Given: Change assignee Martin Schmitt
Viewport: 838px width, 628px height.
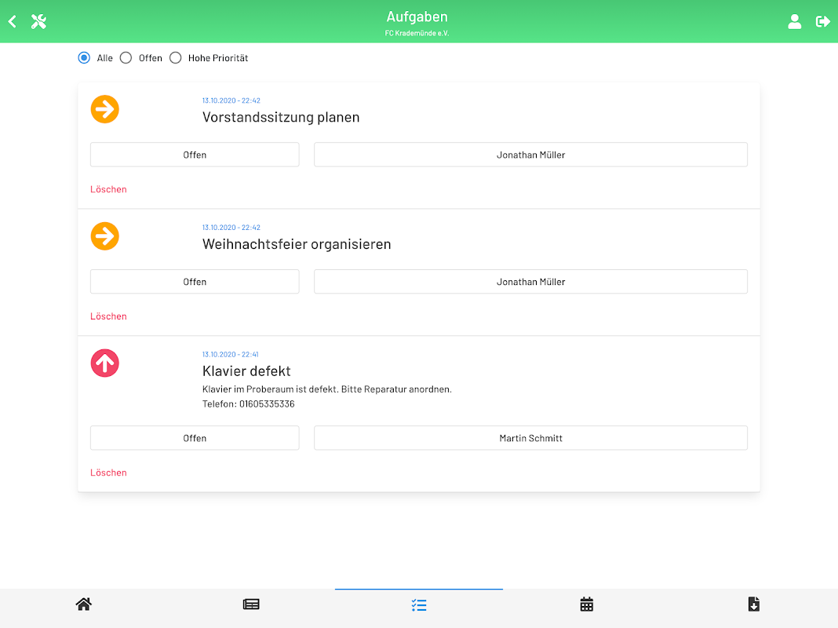Looking at the screenshot, I should [530, 438].
